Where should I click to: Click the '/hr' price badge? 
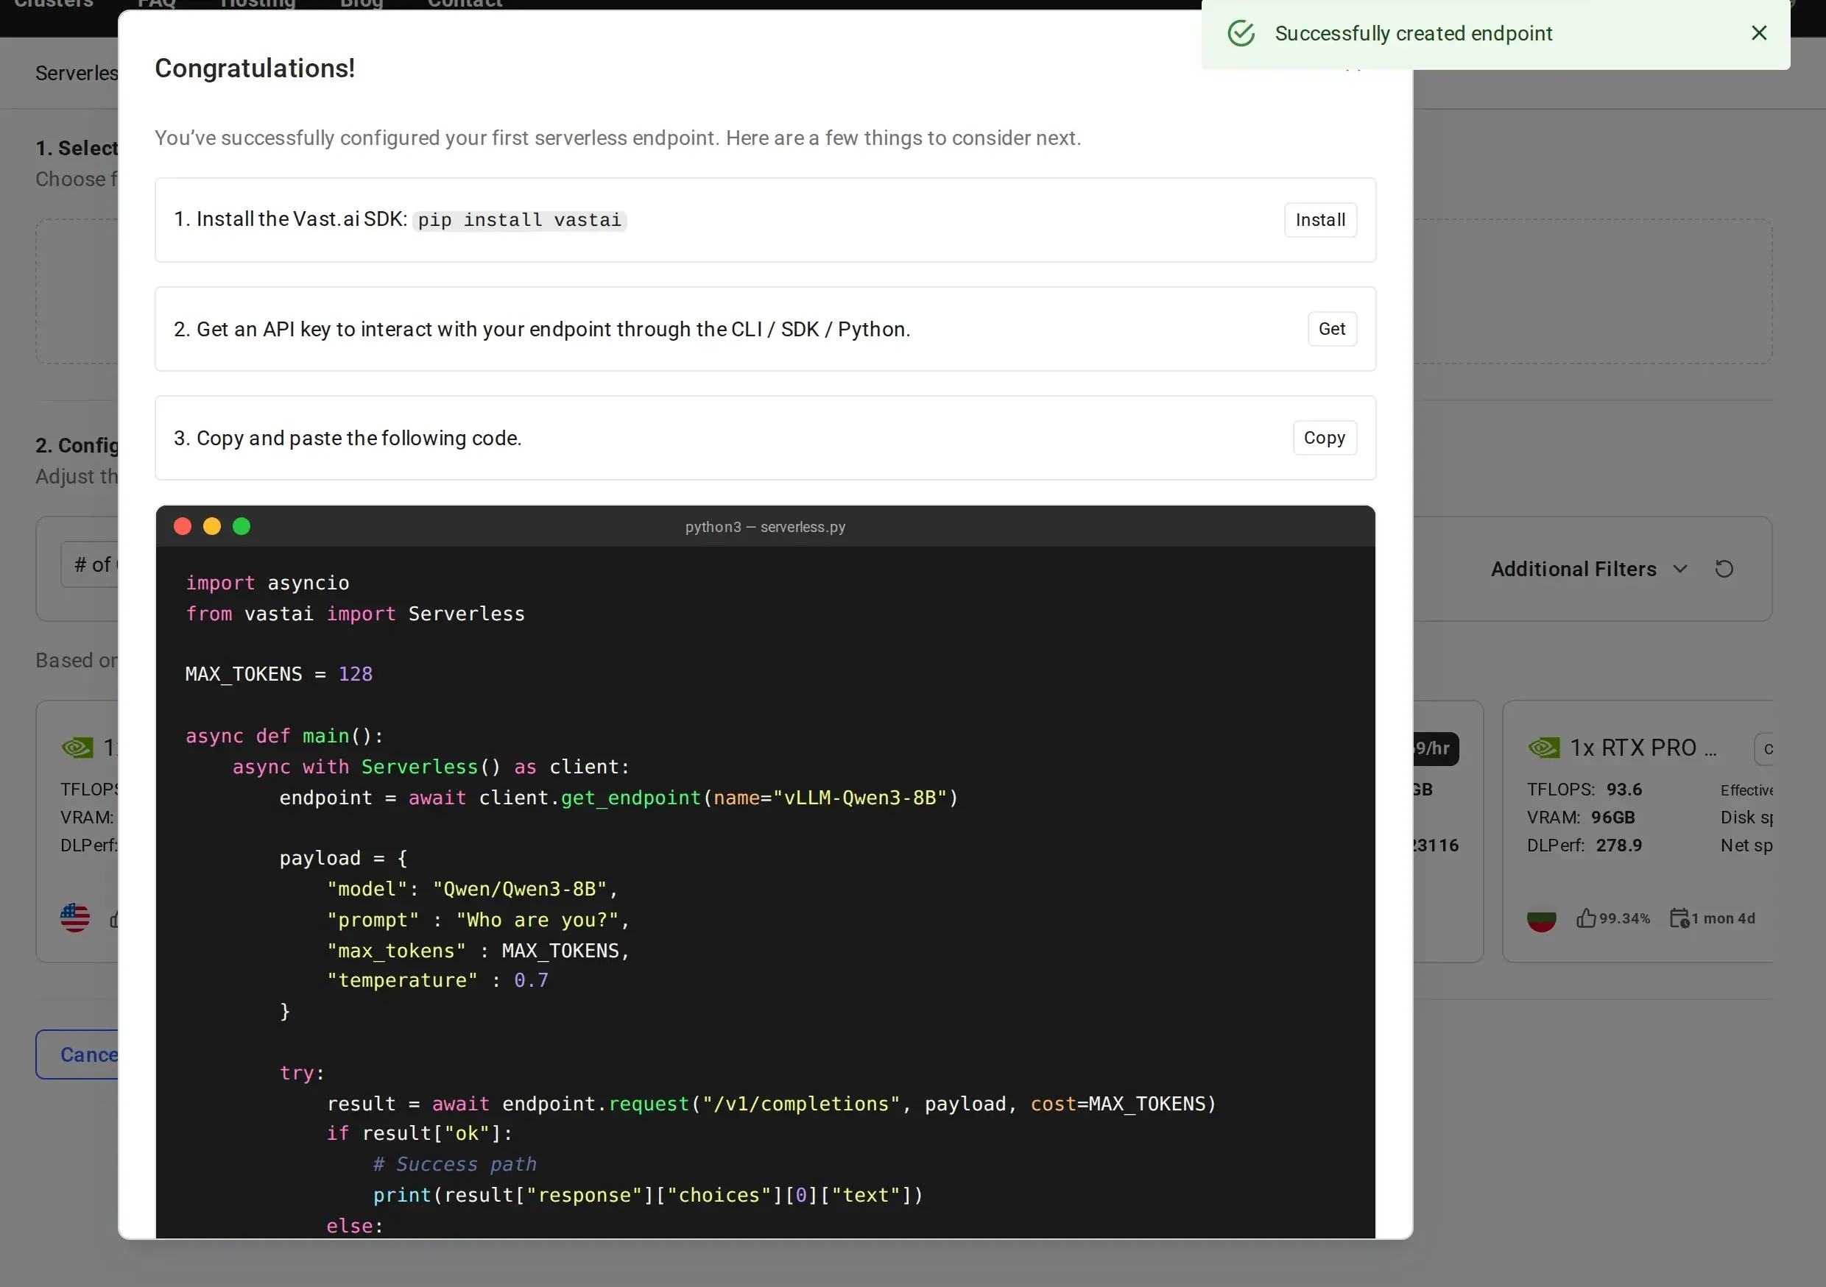1436,748
